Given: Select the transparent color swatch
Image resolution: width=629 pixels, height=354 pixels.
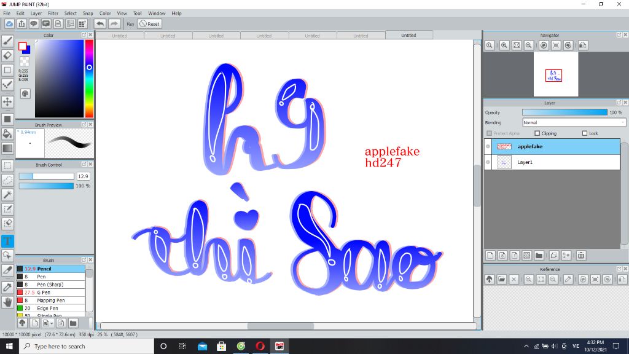Looking at the screenshot, I should click(25, 61).
